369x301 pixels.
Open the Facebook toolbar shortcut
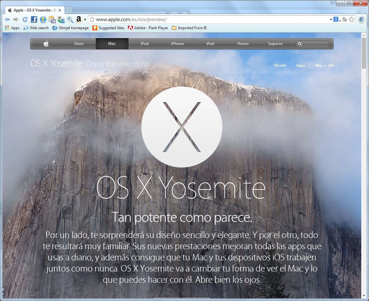[34, 19]
